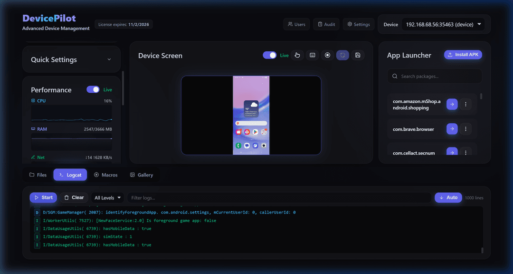Image resolution: width=513 pixels, height=274 pixels.
Task: Toggle the Device Screen Live switch
Action: click(x=270, y=55)
